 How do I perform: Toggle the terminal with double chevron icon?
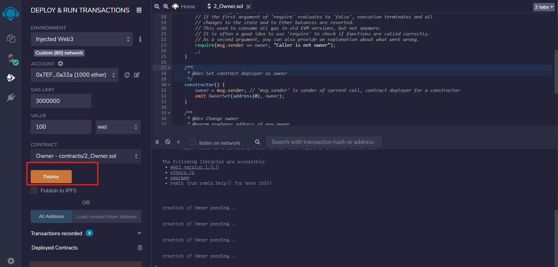(x=157, y=142)
